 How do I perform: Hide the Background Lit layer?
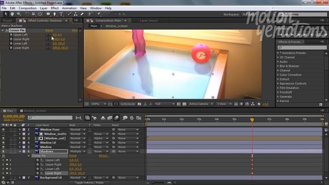click(4, 178)
